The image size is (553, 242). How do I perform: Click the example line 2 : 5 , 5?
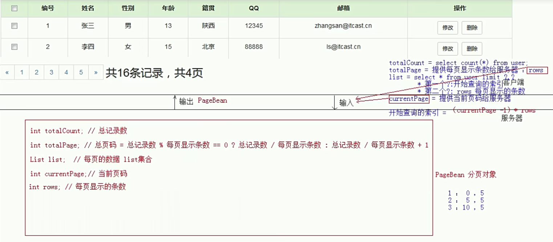click(x=466, y=200)
